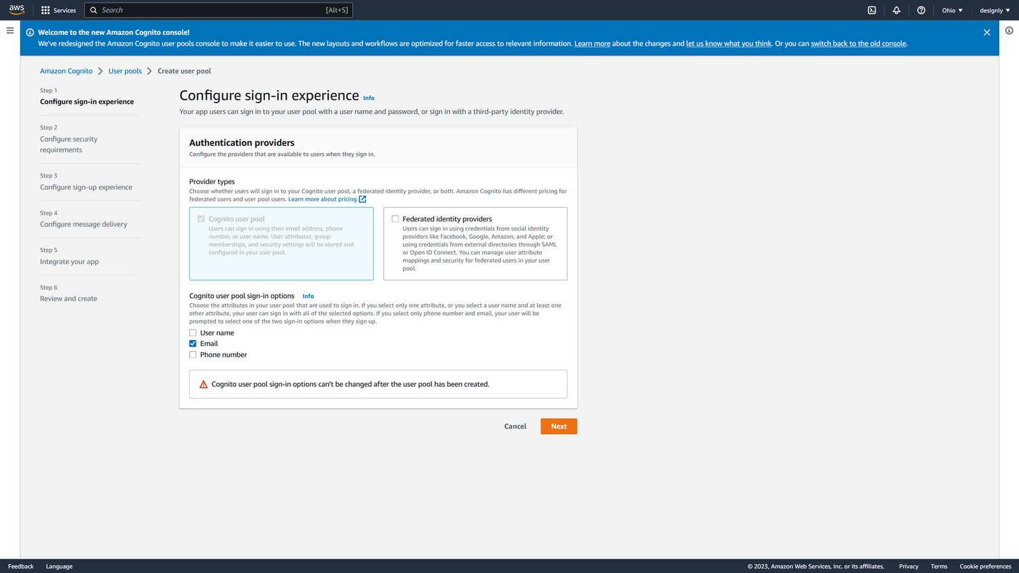1019x573 pixels.
Task: Check the Federated identity providers option
Action: pyautogui.click(x=395, y=218)
